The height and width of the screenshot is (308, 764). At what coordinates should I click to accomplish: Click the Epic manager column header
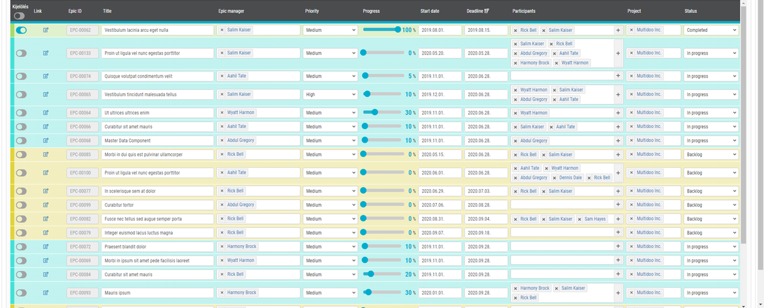(232, 11)
